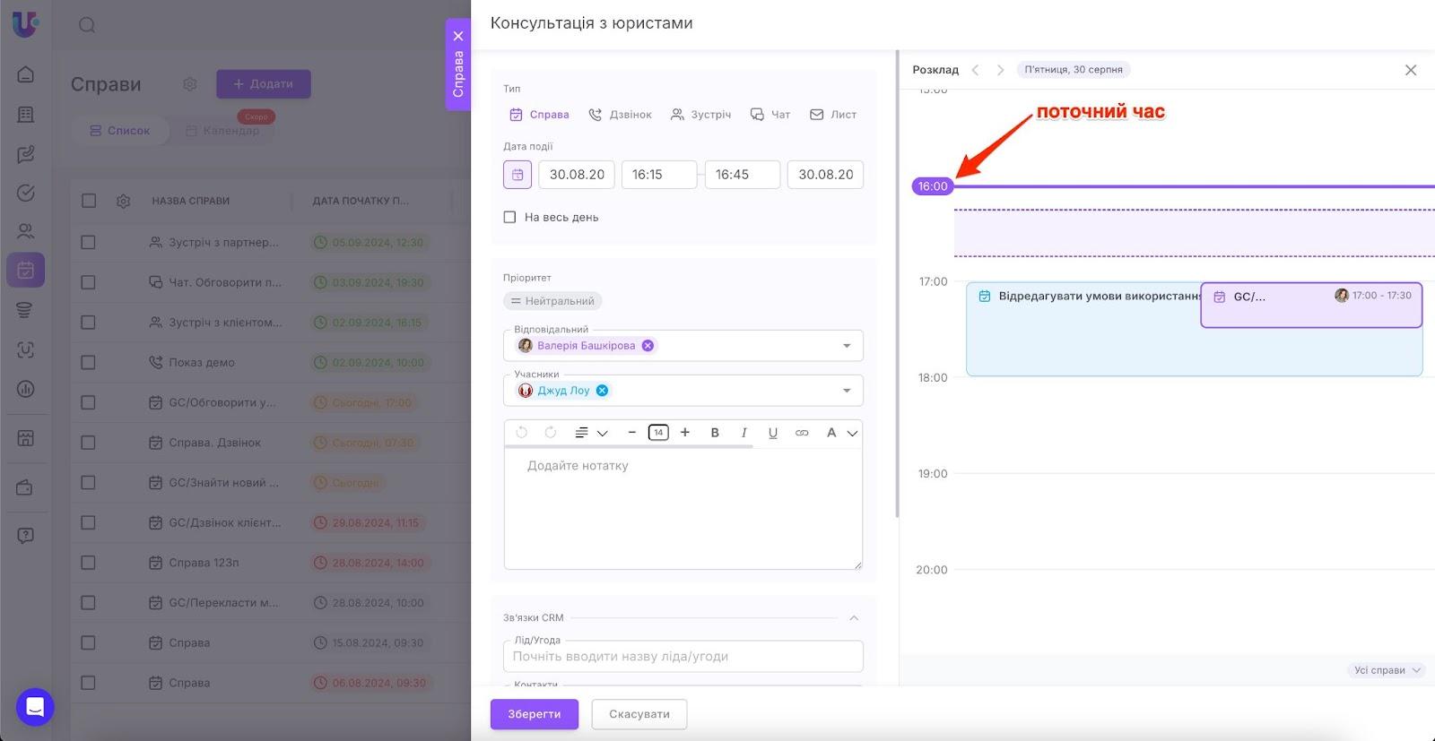Click the start time field 16:15

[659, 175]
